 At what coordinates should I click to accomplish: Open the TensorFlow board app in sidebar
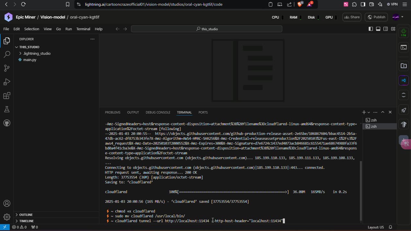(x=404, y=124)
